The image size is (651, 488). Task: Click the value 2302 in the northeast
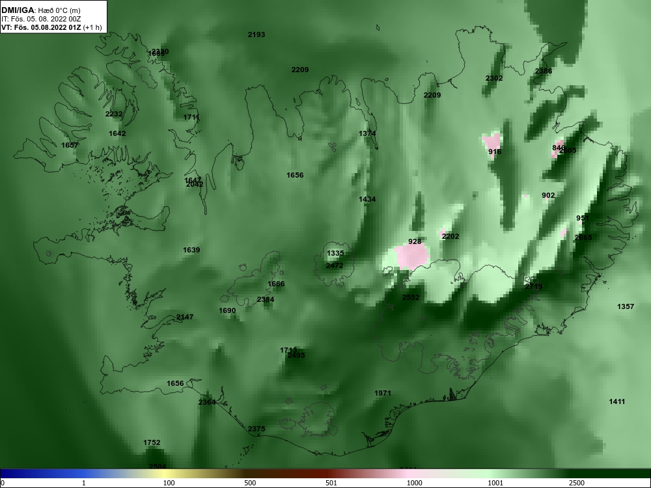[494, 78]
